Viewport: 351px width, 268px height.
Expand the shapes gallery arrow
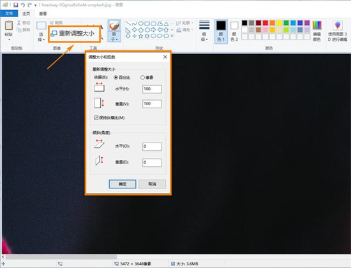point(172,36)
